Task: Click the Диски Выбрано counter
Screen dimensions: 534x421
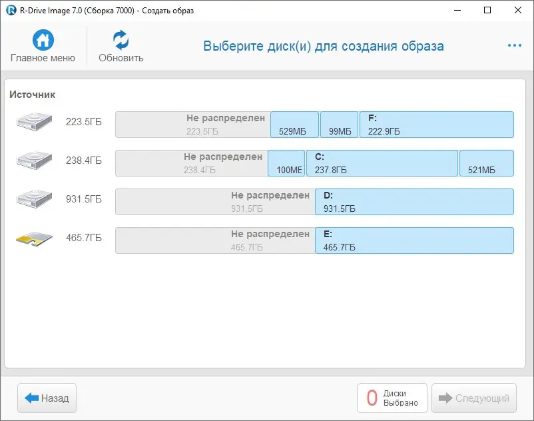Action: point(392,398)
